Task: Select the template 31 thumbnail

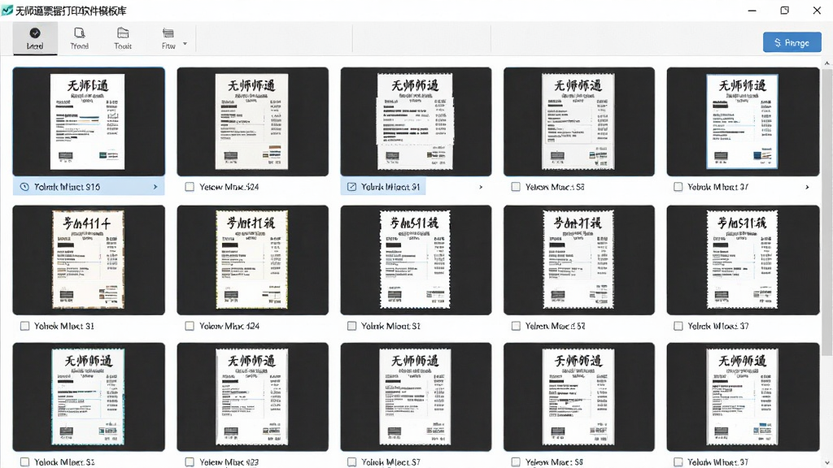Action: [x=89, y=260]
